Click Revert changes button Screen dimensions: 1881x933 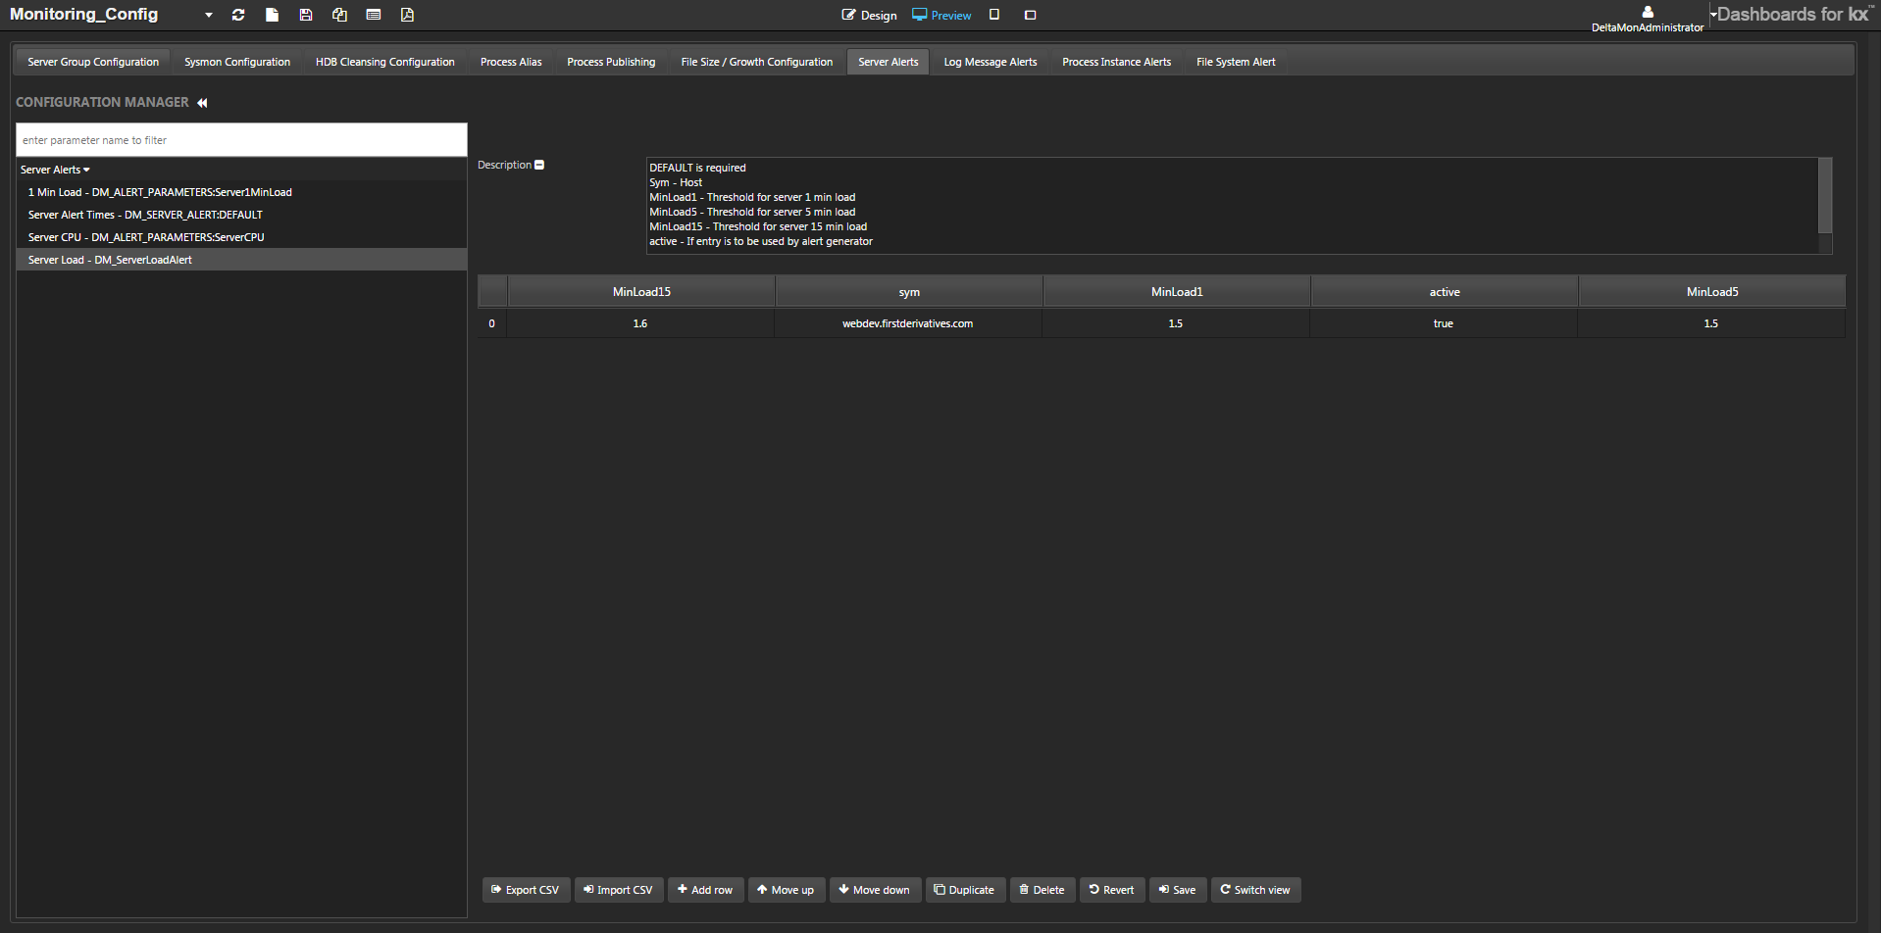(1112, 890)
